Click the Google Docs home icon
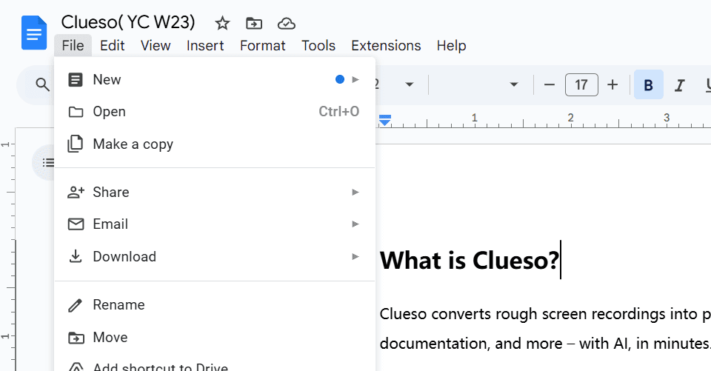 (34, 33)
